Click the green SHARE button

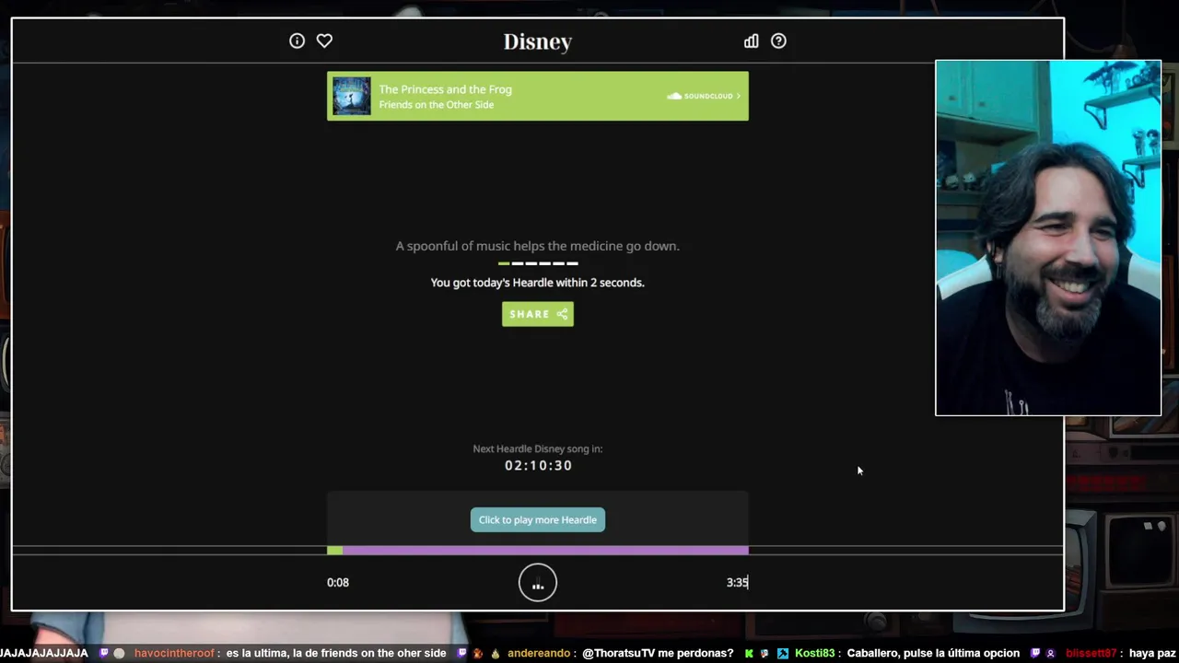pos(538,314)
